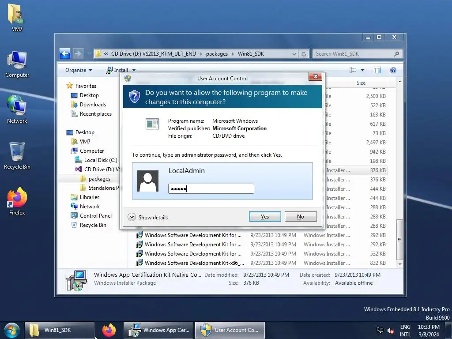The image size is (452, 339).
Task: Click the administrator password field
Action: coord(211,189)
